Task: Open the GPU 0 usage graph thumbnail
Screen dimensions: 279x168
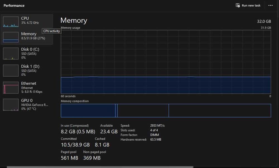Action: click(11, 105)
